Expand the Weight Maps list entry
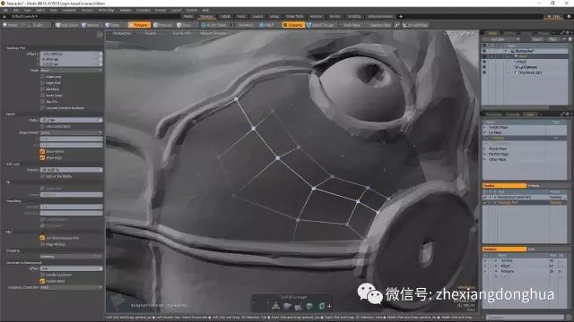The image size is (574, 322). pos(485,127)
